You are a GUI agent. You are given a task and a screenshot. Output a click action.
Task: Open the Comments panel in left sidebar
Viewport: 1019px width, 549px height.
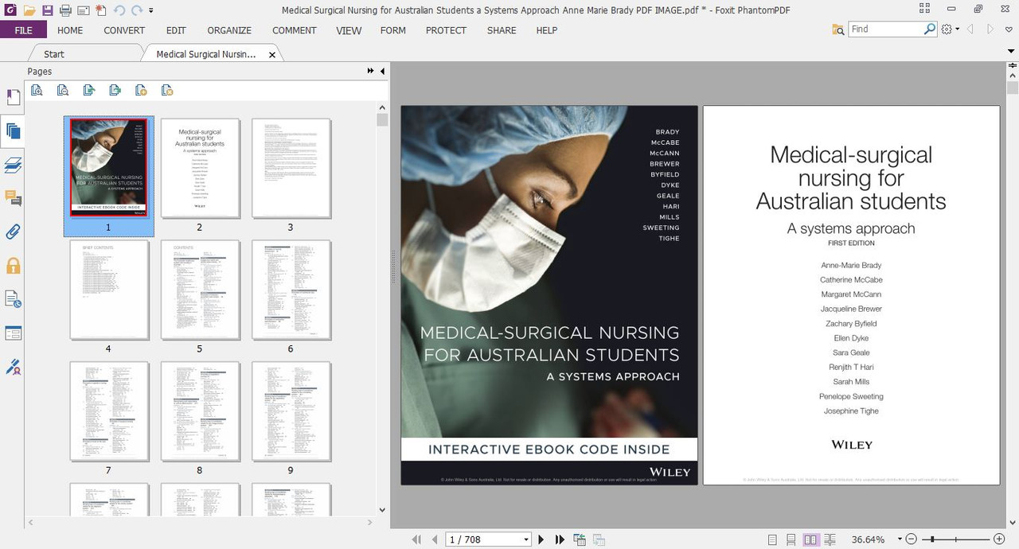click(13, 198)
